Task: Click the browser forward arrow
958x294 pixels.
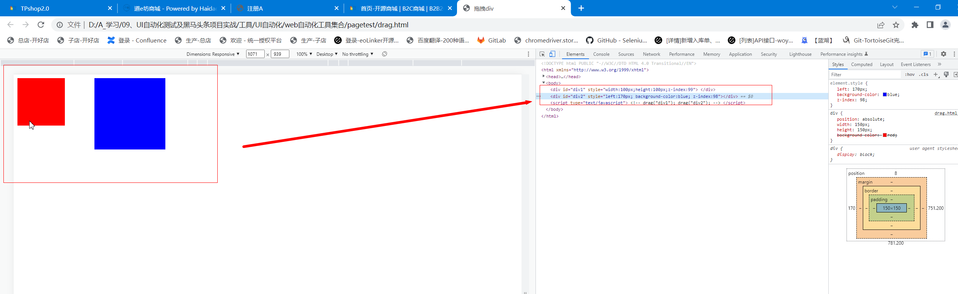Action: pos(25,25)
